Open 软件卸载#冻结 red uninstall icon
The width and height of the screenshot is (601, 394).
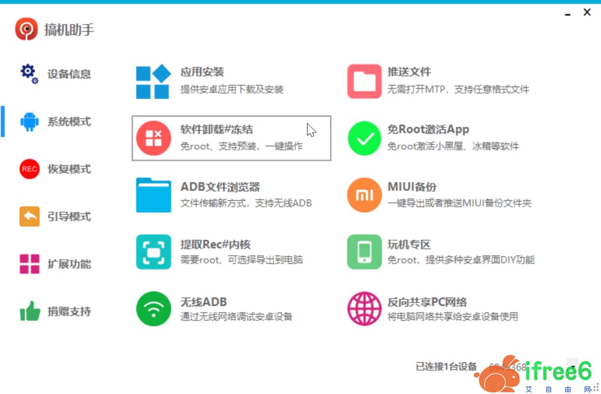tap(153, 138)
